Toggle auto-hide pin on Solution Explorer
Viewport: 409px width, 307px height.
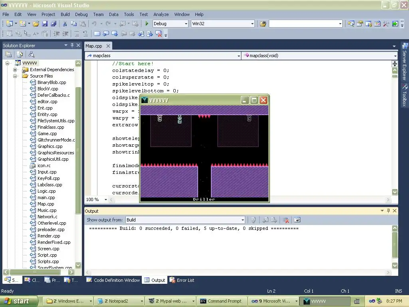point(72,45)
